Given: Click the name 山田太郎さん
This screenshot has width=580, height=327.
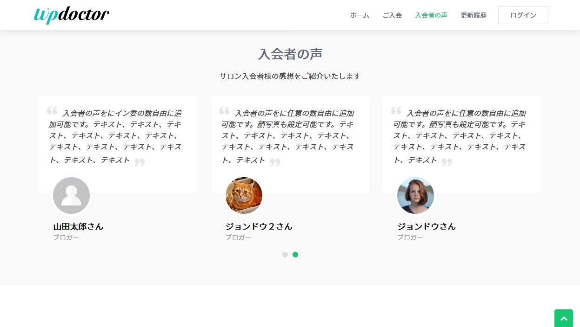Looking at the screenshot, I should pyautogui.click(x=78, y=227).
